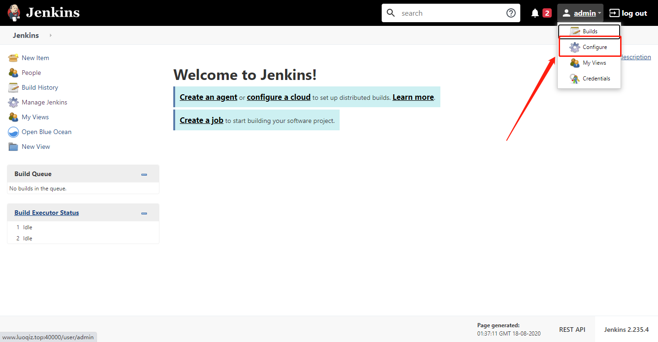The image size is (658, 342).
Task: Toggle the admin user dropdown arrow
Action: (599, 13)
